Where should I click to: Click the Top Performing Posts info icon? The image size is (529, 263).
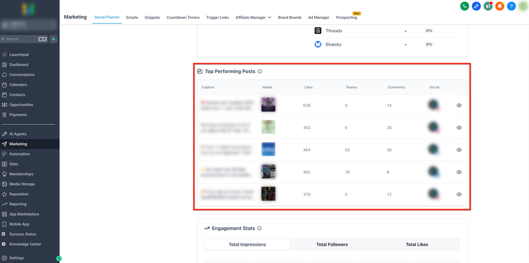point(260,71)
